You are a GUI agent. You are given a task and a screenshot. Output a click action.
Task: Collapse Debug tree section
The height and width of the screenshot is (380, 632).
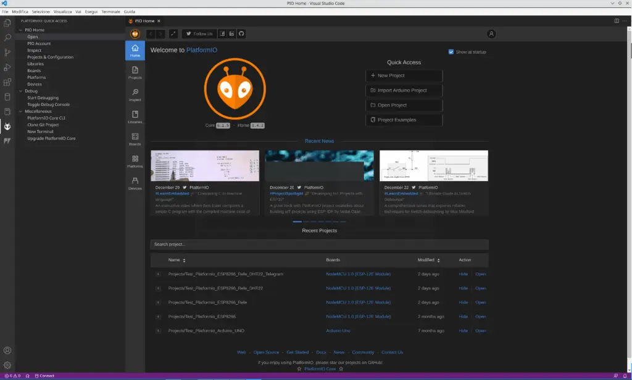[x=20, y=91]
